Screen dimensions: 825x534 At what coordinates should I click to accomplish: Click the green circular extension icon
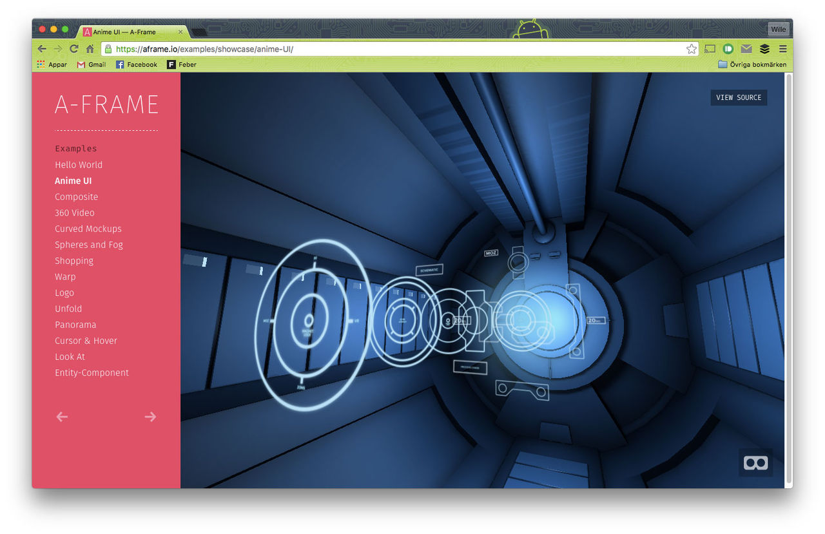tap(728, 49)
